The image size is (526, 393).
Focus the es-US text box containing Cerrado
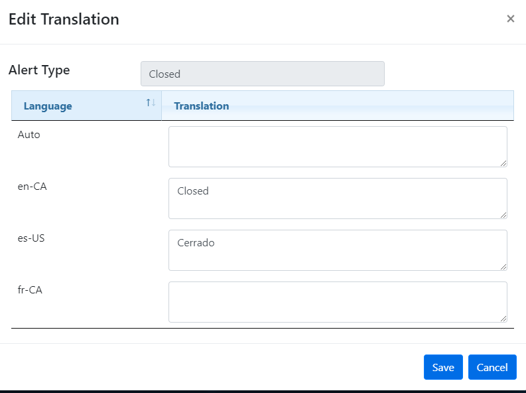pyautogui.click(x=337, y=250)
